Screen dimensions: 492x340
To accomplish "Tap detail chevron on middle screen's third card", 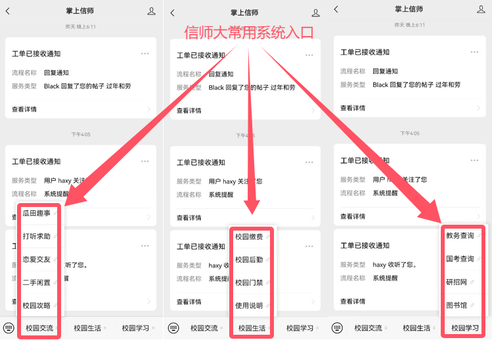I will 313,302.
